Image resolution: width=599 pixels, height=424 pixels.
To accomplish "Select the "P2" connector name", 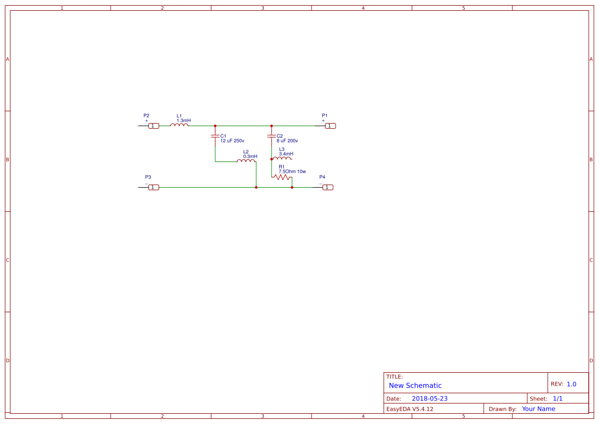I will coord(147,115).
